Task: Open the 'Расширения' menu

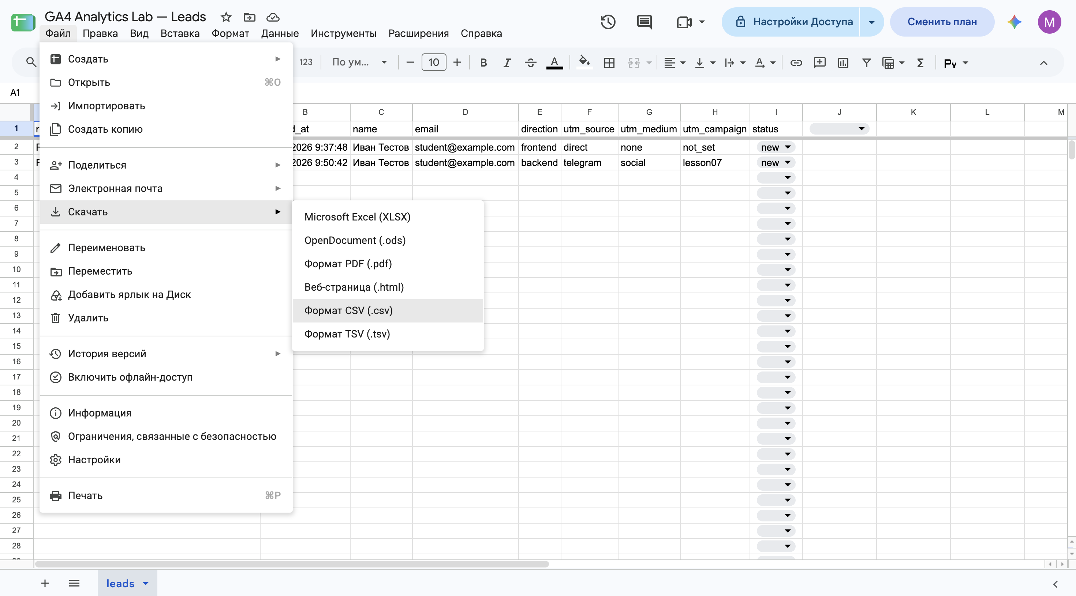Action: [x=418, y=33]
